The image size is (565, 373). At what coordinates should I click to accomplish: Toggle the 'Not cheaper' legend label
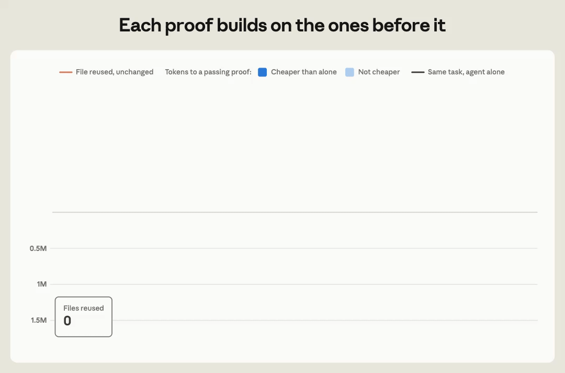tap(379, 72)
